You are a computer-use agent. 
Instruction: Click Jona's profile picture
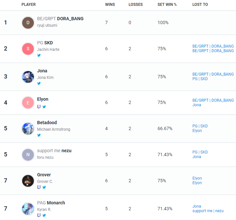(x=28, y=77)
